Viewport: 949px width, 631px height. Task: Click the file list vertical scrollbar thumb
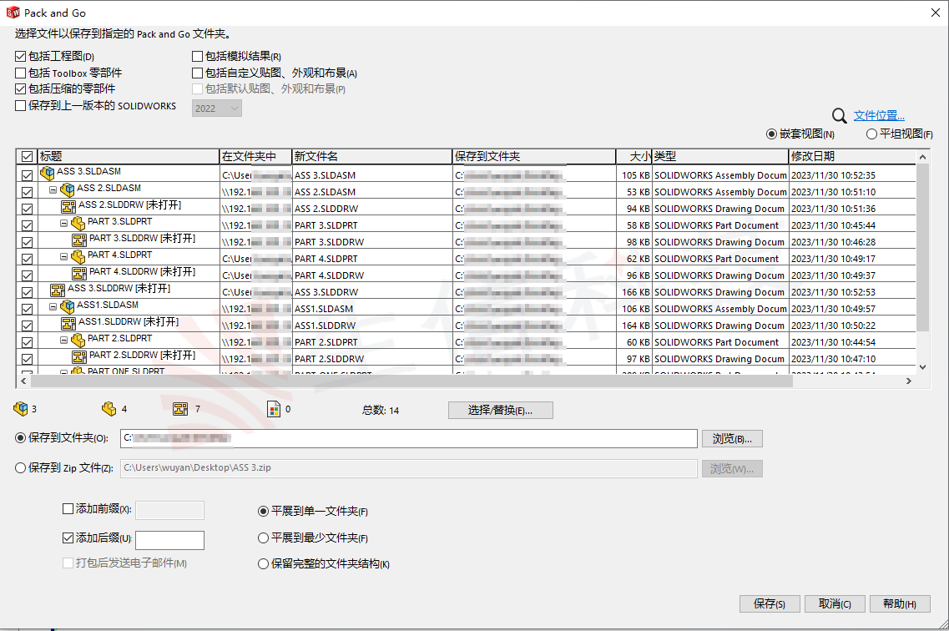pyautogui.click(x=922, y=247)
